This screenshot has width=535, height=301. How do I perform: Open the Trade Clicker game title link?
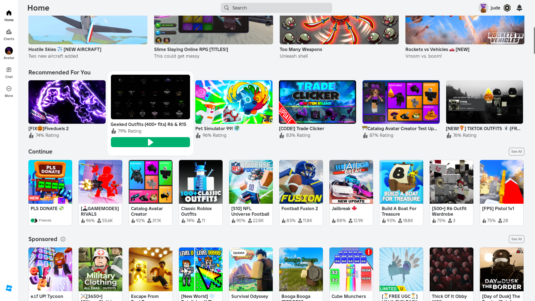click(x=301, y=128)
